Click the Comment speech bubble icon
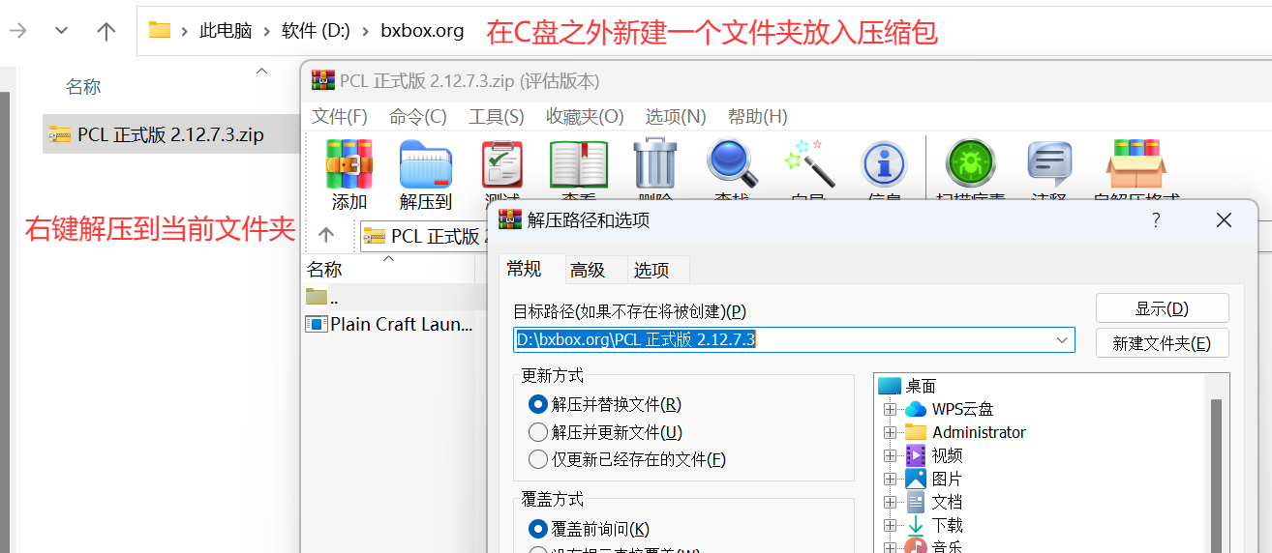Viewport: 1272px width, 553px height. pos(1049,164)
